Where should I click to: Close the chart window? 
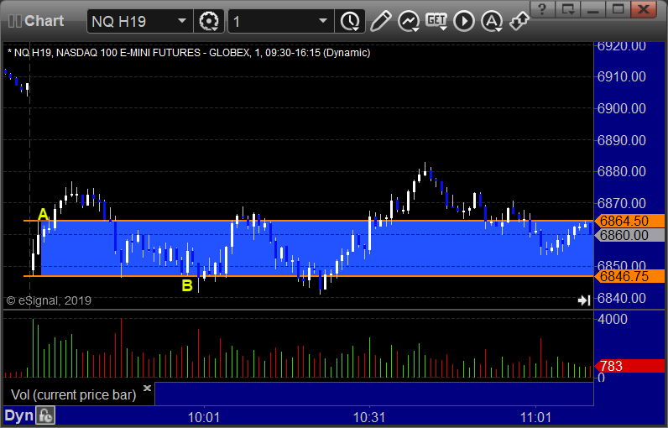644,9
